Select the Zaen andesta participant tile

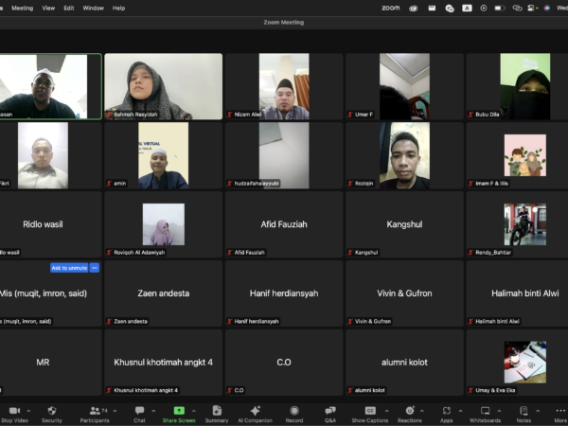point(164,293)
